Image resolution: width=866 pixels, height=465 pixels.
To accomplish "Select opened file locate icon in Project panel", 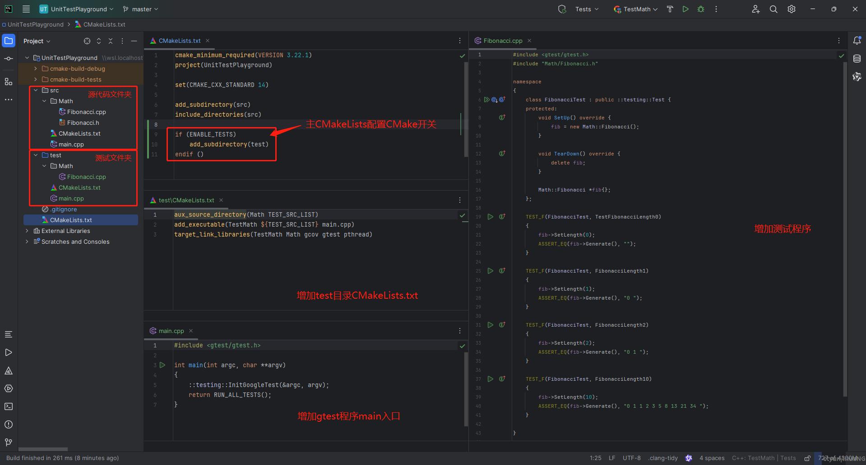I will (x=87, y=41).
